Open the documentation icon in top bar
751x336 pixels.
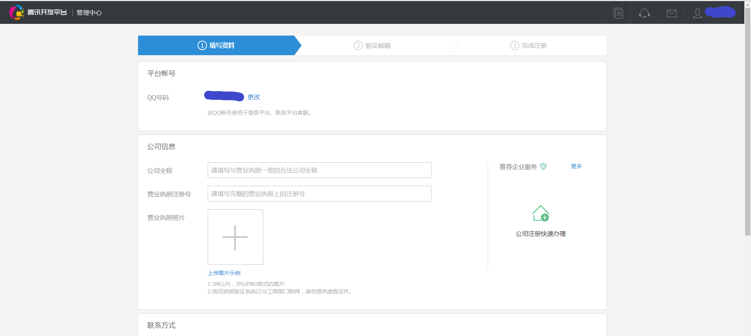click(618, 13)
